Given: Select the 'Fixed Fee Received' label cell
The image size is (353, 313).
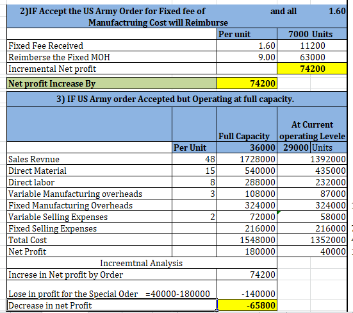Looking at the screenshot, I should [x=111, y=46].
